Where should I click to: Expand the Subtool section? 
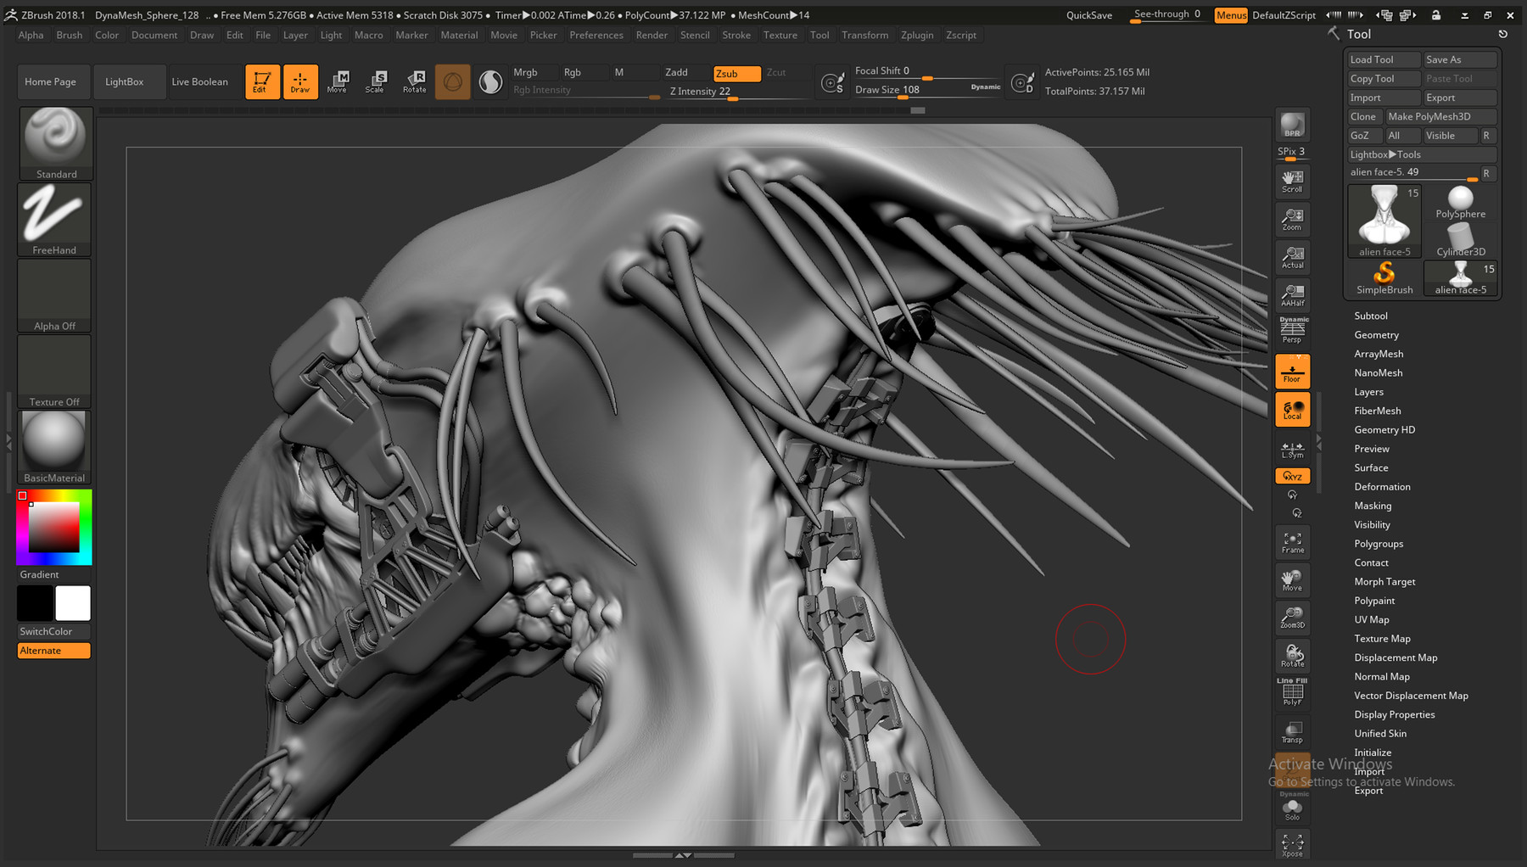click(x=1370, y=316)
